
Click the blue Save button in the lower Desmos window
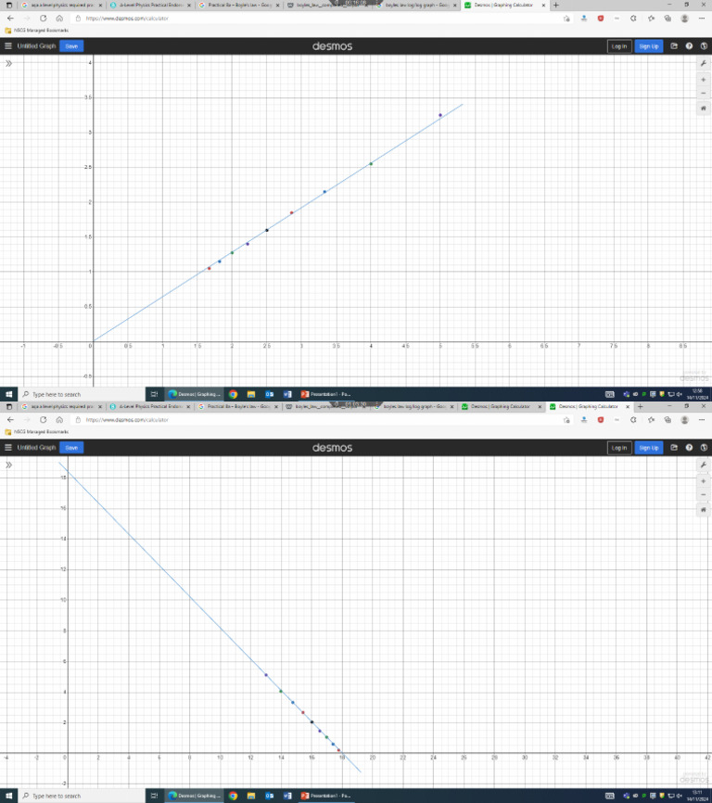pos(71,448)
